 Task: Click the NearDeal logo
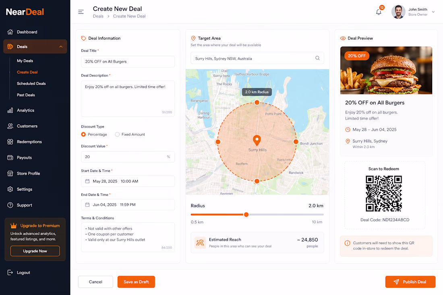point(25,12)
